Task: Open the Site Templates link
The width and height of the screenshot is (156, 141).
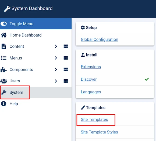Action: pyautogui.click(x=94, y=119)
